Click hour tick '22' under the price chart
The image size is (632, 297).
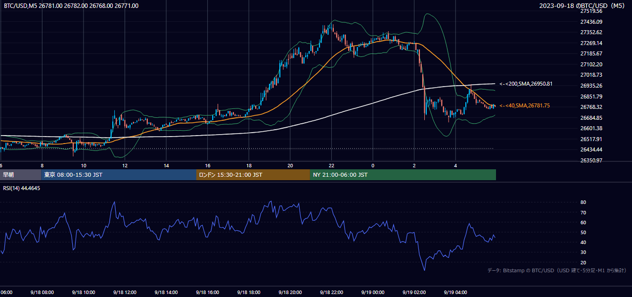331,165
